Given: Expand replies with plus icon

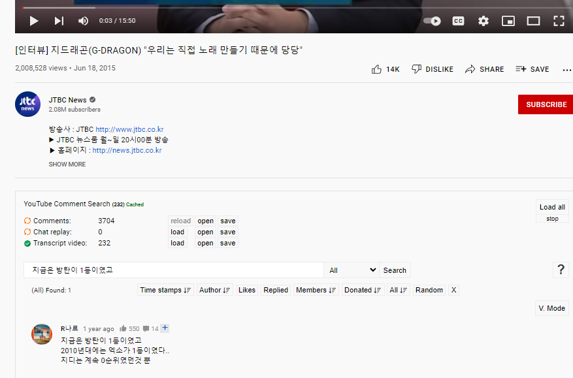Looking at the screenshot, I should coord(165,328).
